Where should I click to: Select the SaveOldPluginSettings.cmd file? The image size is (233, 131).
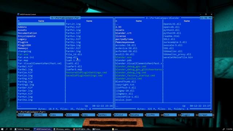pos(84,76)
